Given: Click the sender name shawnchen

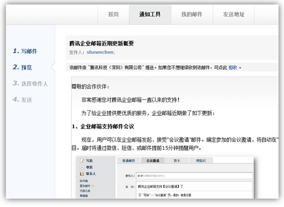Looking at the screenshot, I should (101, 52).
